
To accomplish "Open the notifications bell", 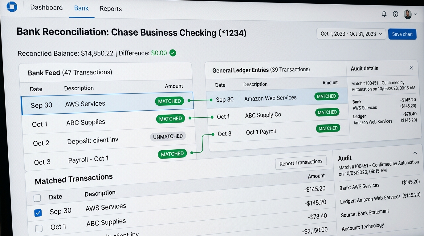I will (x=384, y=14).
